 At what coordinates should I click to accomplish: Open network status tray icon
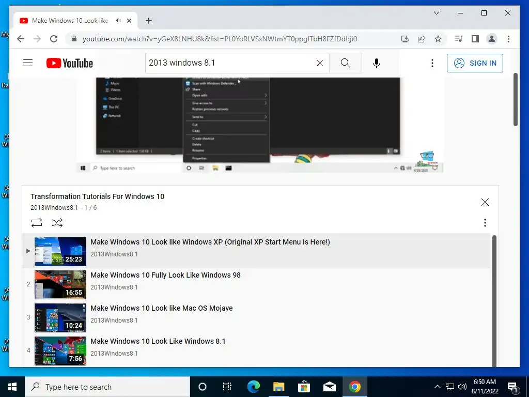[450, 387]
